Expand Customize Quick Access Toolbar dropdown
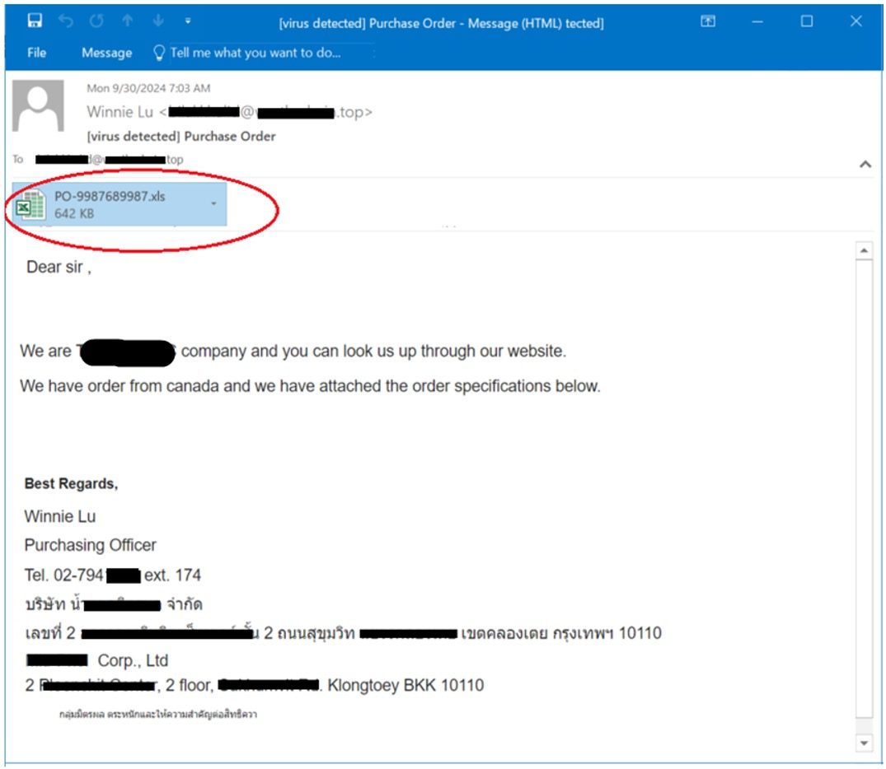The height and width of the screenshot is (769, 886). point(188,21)
